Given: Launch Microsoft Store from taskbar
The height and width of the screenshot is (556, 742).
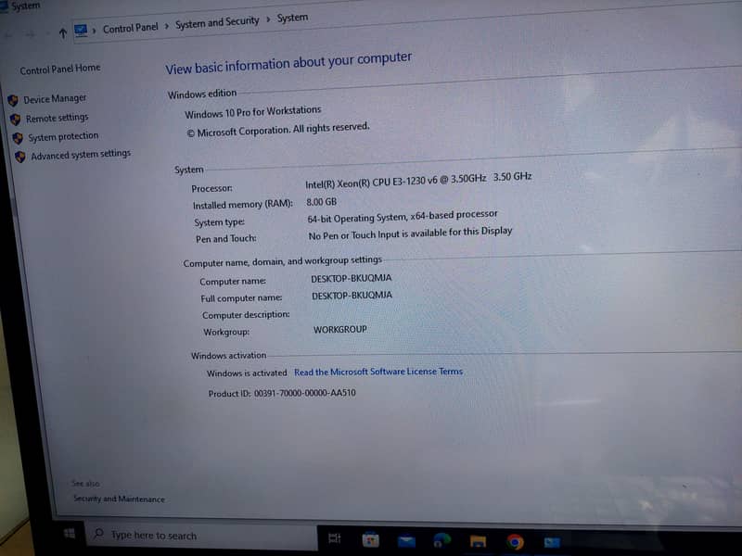Looking at the screenshot, I should 370,539.
